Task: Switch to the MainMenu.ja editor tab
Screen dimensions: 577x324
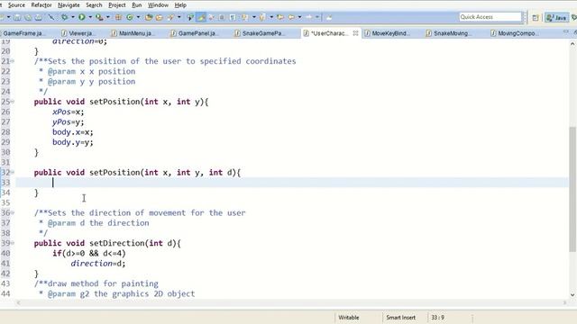Action: pyautogui.click(x=134, y=33)
